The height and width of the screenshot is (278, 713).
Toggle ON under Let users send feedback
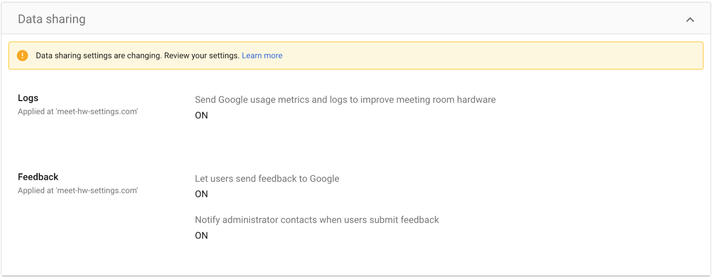(201, 194)
